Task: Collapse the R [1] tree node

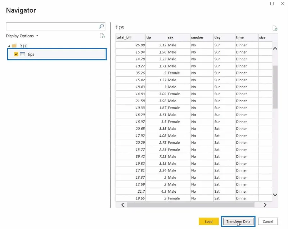Action: click(9, 46)
